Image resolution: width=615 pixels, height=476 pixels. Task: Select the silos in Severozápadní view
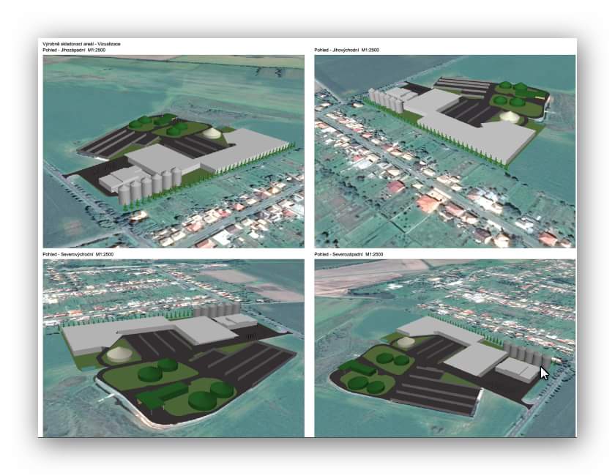pyautogui.click(x=524, y=355)
